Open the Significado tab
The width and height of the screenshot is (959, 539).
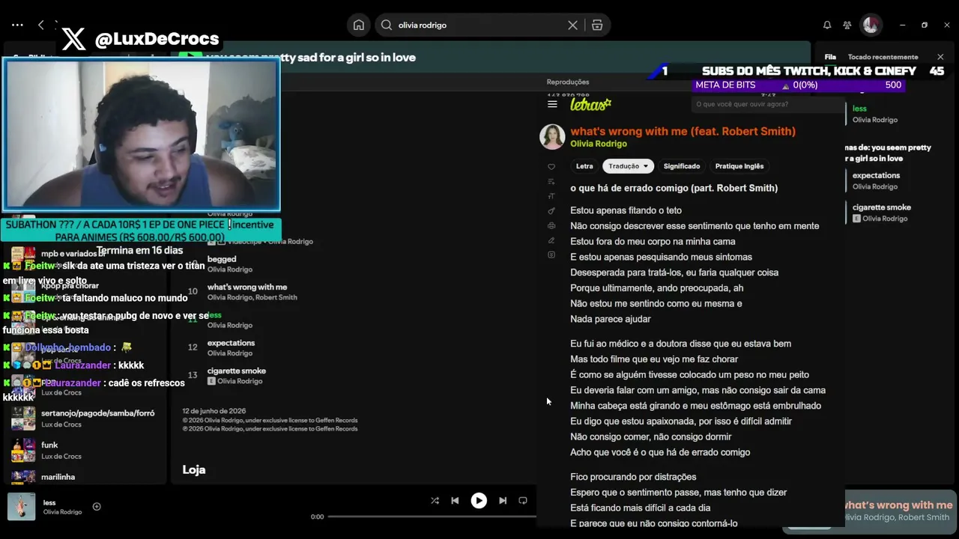coord(682,166)
